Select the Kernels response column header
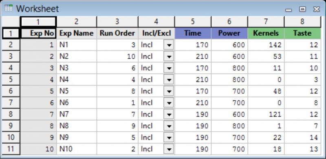This screenshot has height=159, width=326. pos(266,33)
